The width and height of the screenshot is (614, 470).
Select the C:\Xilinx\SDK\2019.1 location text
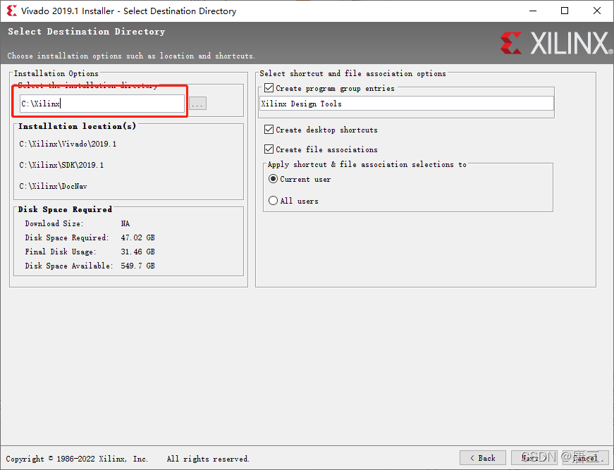pos(61,165)
